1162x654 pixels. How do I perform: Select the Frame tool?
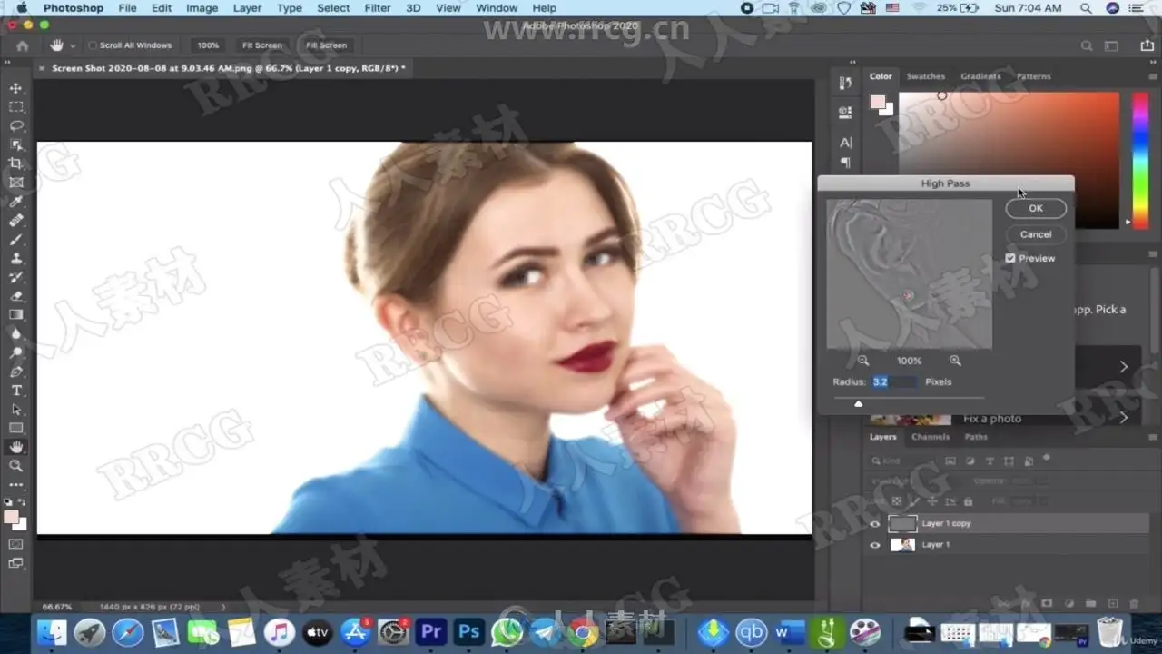click(15, 183)
